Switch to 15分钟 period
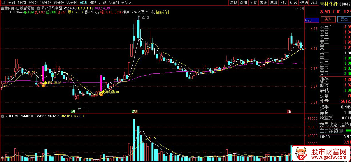This screenshot has width=351, height=162. coord(45,3)
